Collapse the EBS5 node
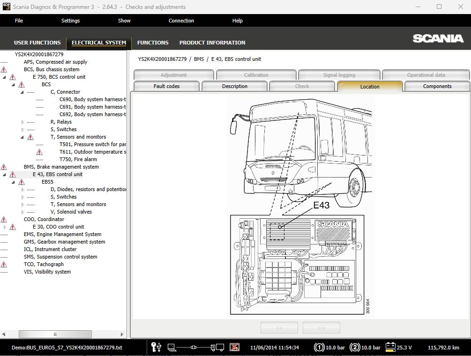 tap(14, 182)
